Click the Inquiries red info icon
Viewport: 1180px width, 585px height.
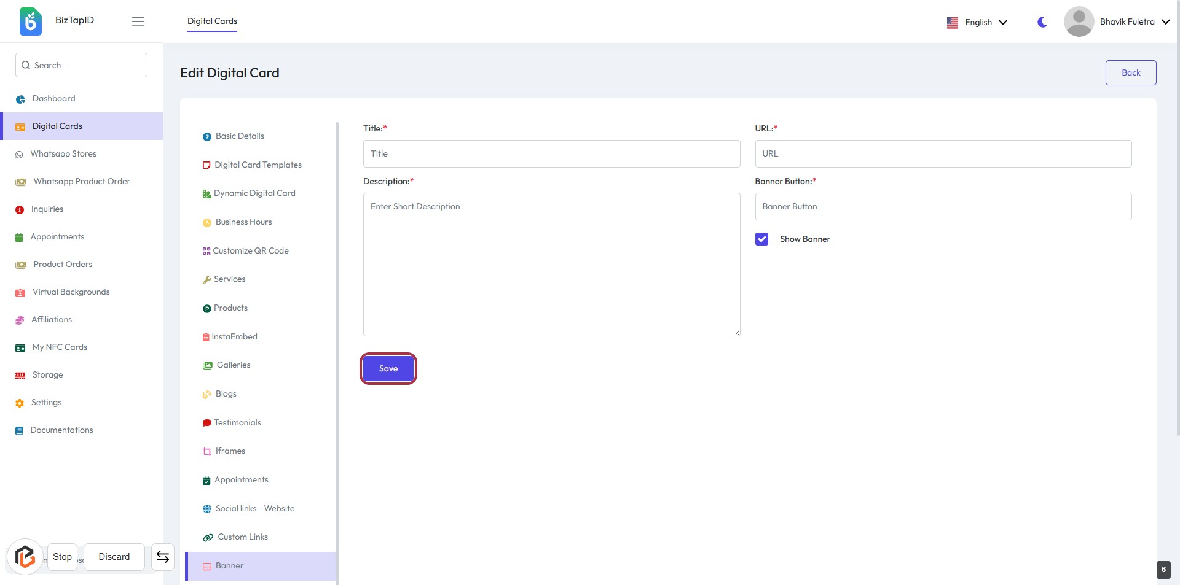pos(20,210)
